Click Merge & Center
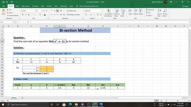This screenshot has width=191, height=107. (x=73, y=15)
